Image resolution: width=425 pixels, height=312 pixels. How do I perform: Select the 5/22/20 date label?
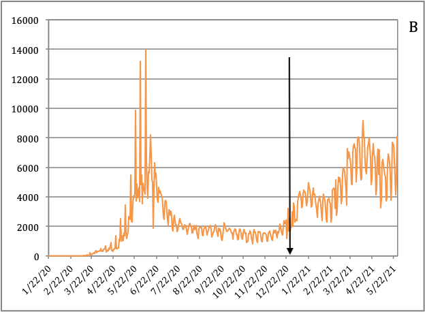tap(123, 280)
